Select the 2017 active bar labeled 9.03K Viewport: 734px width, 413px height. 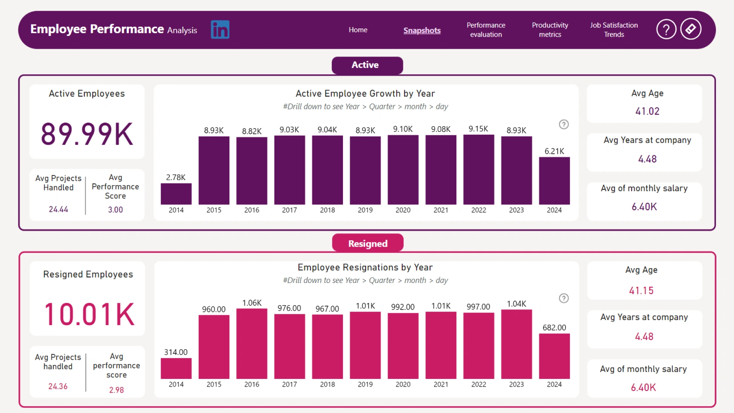[x=289, y=170]
